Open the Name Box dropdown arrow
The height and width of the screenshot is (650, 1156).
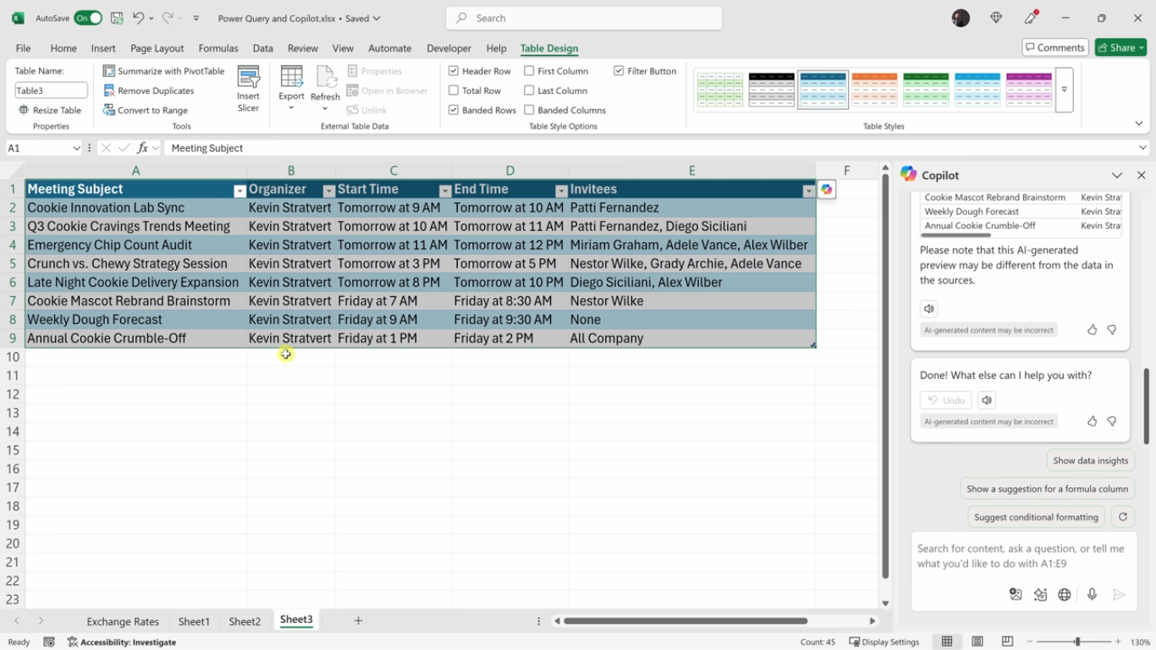click(76, 148)
